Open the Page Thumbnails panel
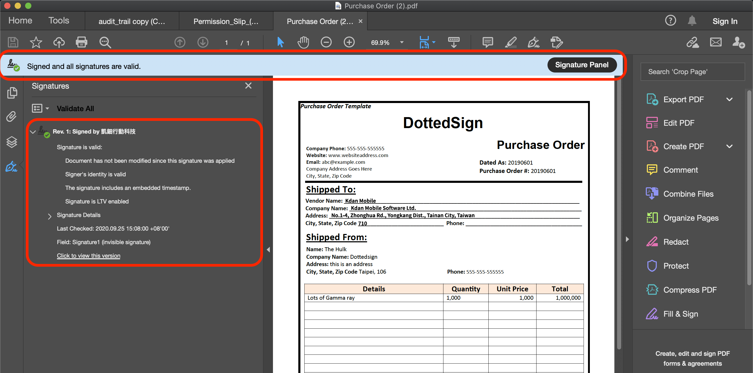Screen dimensions: 753x373 (12, 93)
